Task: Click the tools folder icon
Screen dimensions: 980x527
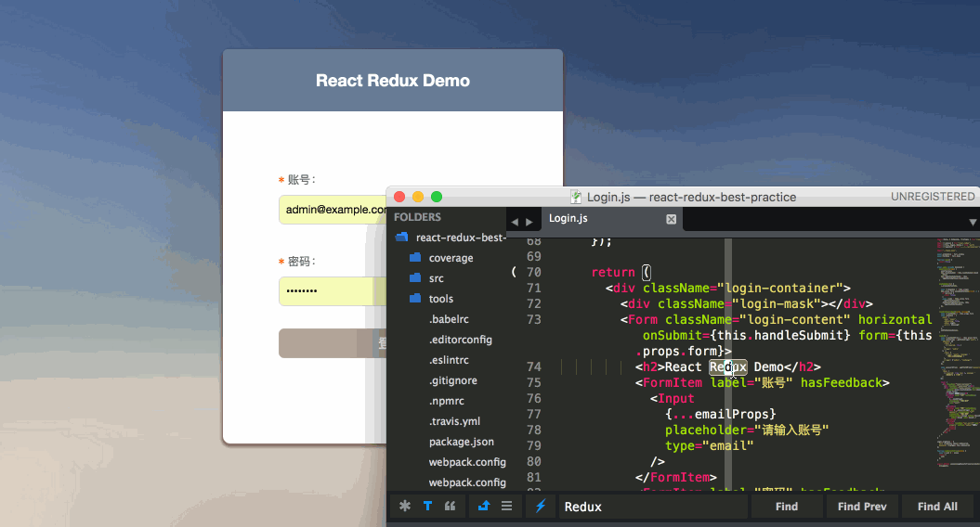Action: click(x=415, y=299)
